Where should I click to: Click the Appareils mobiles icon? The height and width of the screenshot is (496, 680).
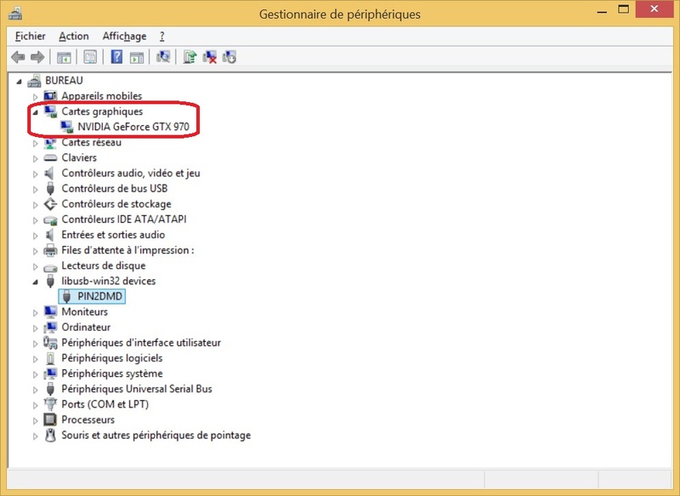click(x=50, y=96)
